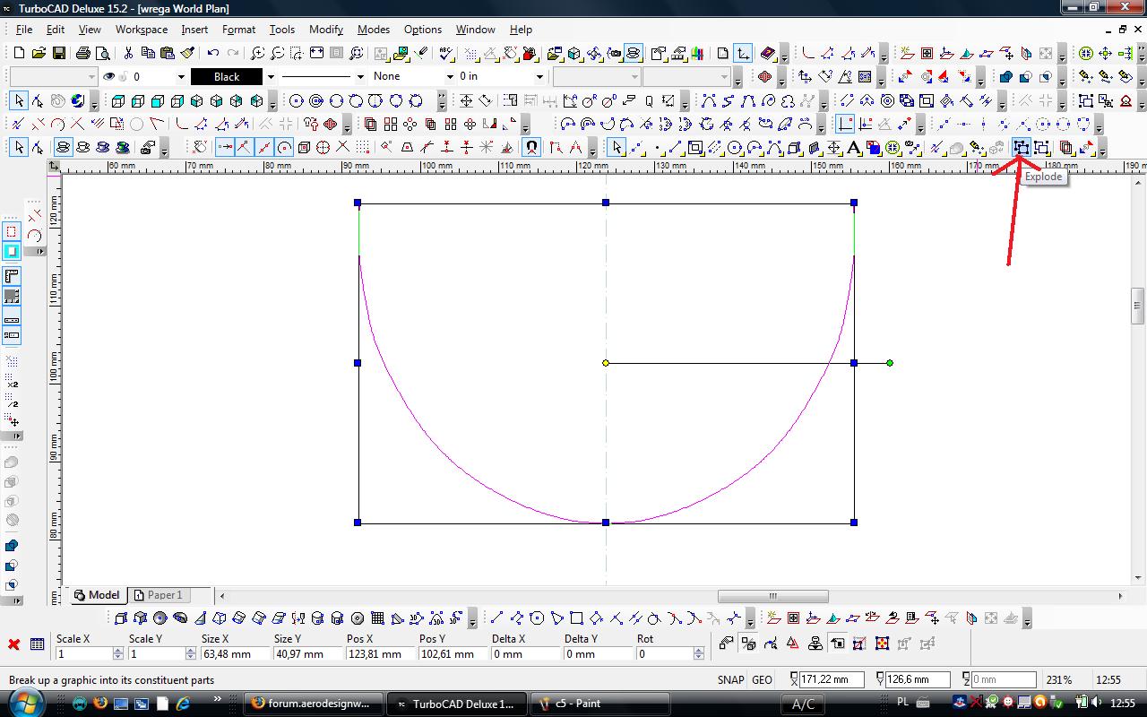
Task: Open forum.aerodesignw... Firefox taskbar button
Action: [x=314, y=704]
